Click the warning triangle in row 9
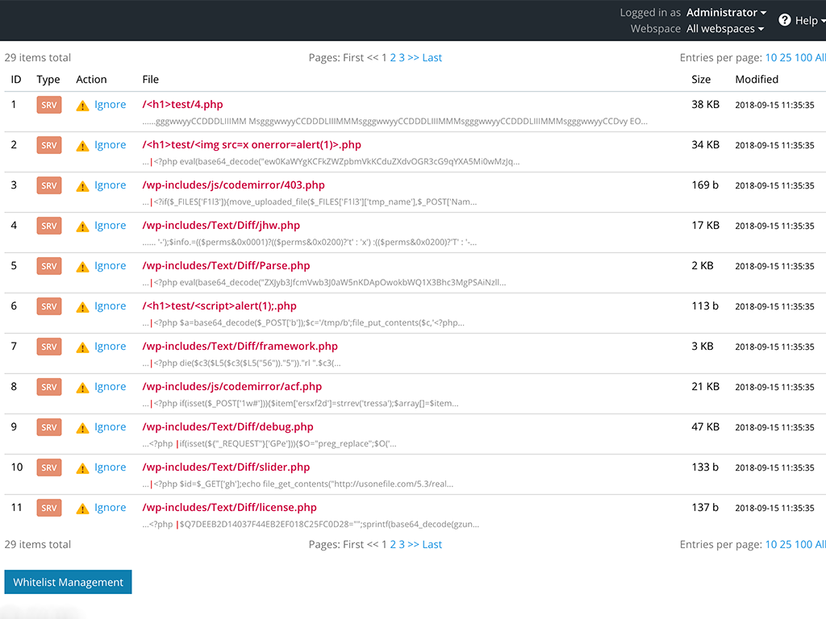Viewport: 826px width, 619px height. pyautogui.click(x=82, y=427)
